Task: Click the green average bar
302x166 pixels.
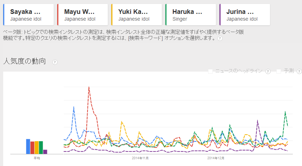Action: point(41,147)
